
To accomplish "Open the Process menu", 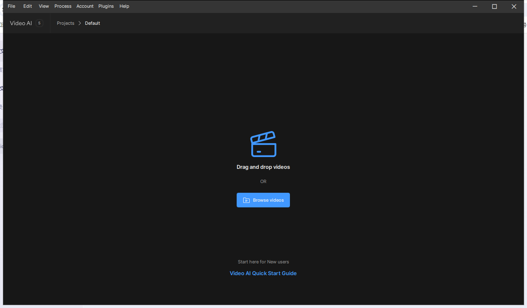I will pos(63,6).
